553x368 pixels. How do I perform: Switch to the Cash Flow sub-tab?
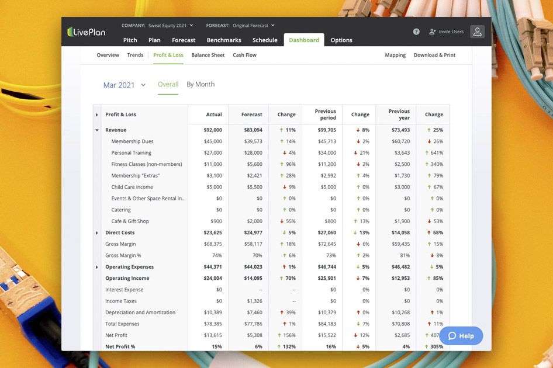click(245, 55)
